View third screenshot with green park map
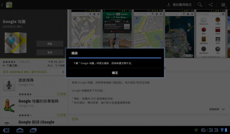Image resolution: width=230 pixels, height=134 pixels. click(x=148, y=29)
